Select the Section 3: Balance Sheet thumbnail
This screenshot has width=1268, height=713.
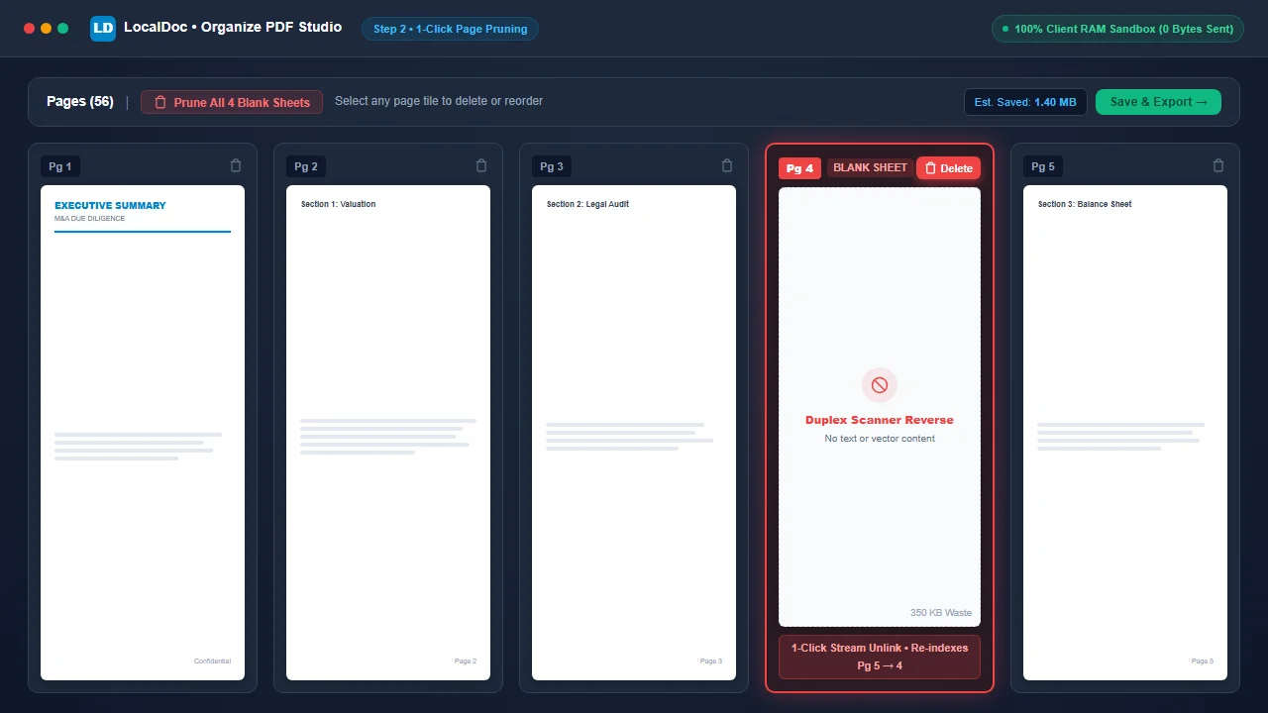coord(1125,433)
